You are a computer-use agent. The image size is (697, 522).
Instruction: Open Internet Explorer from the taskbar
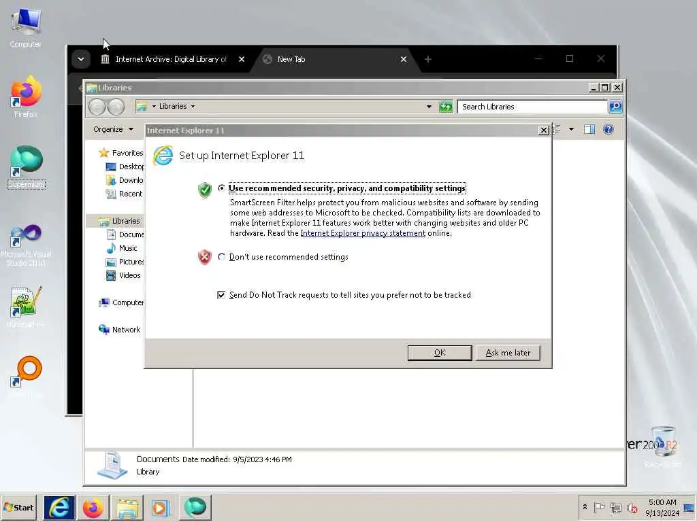59,508
